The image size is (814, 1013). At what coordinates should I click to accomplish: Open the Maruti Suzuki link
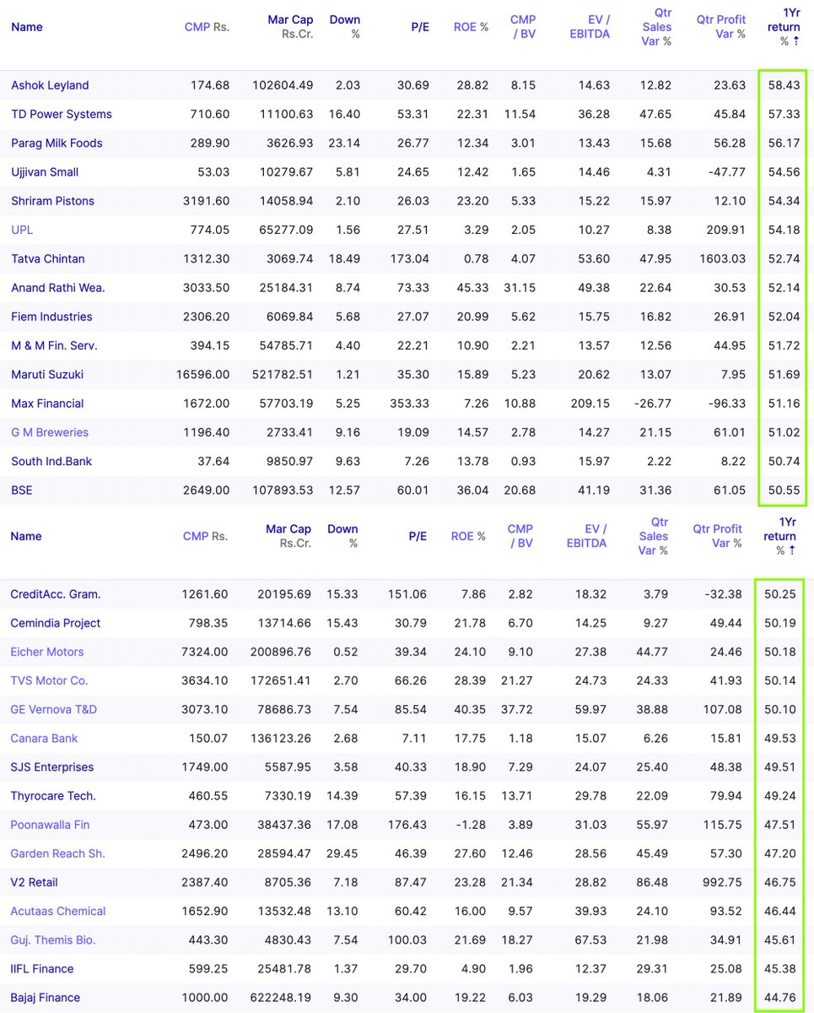pyautogui.click(x=47, y=375)
